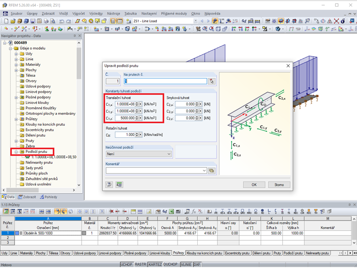Viewport: 357px width, 268px height.
Task: Switch to the Pohledy navigator tab
Action: tap(48, 197)
